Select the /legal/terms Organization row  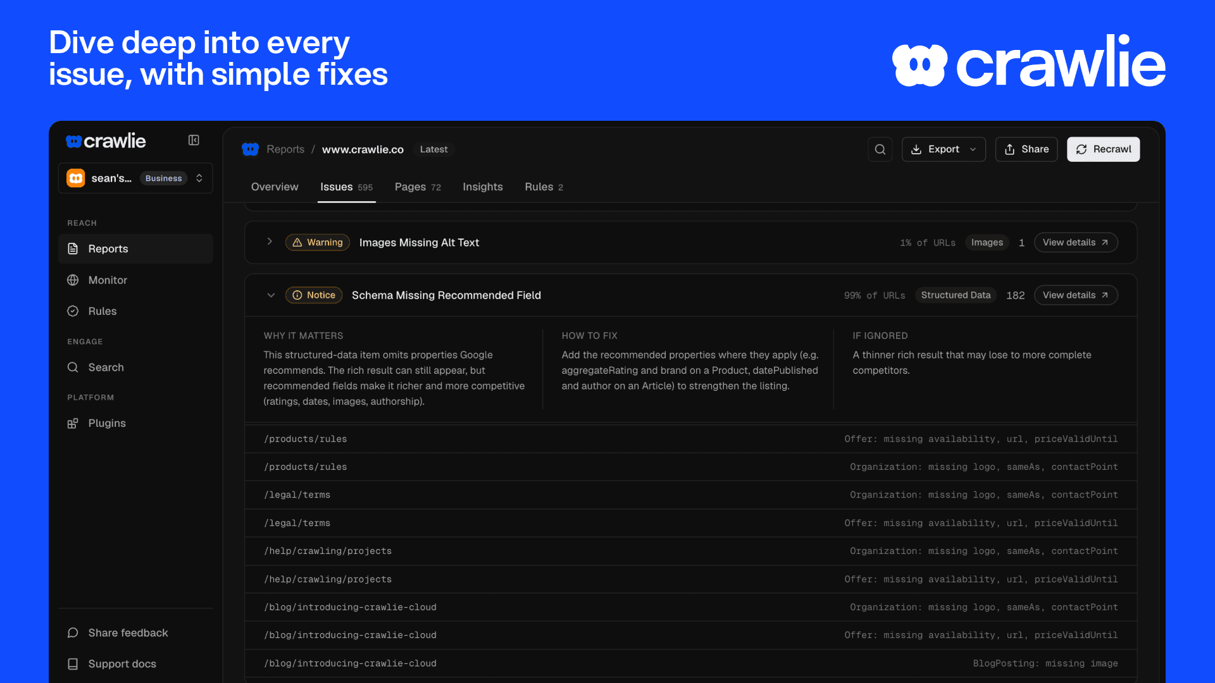point(690,495)
